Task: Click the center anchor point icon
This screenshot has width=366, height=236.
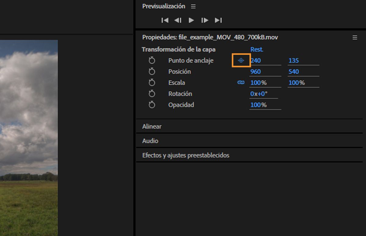Action: tap(241, 60)
